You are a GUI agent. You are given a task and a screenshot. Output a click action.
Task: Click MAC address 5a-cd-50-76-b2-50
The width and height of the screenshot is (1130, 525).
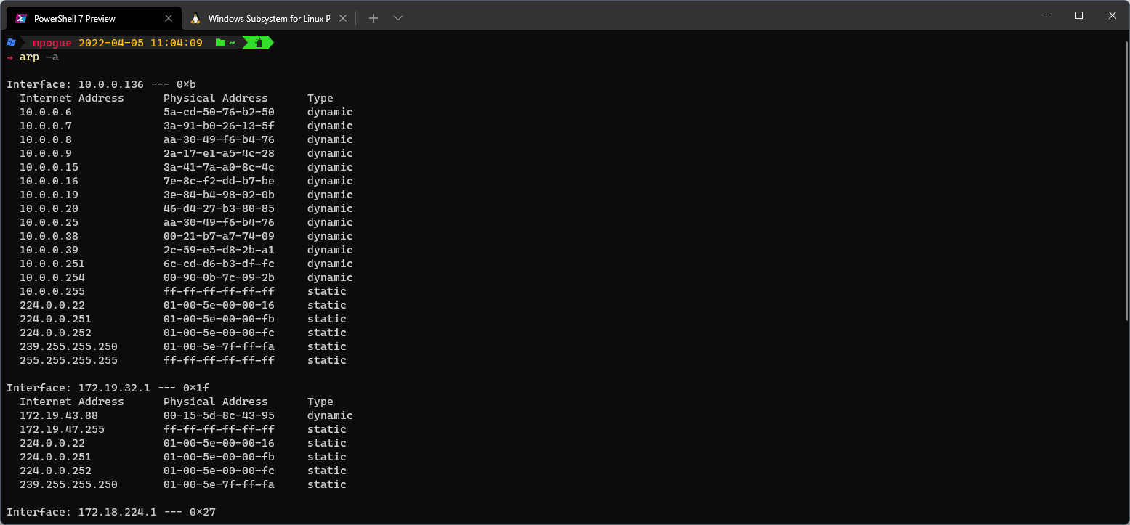tap(219, 112)
